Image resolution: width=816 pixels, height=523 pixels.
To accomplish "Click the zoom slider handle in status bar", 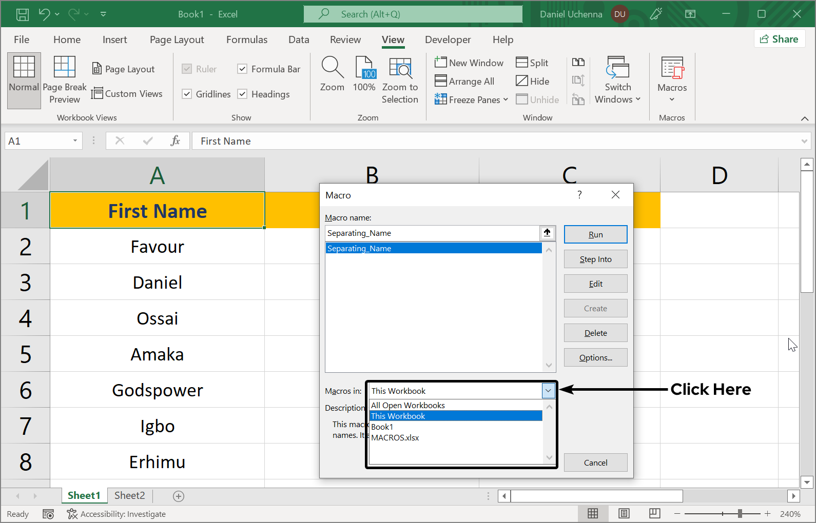I will (x=740, y=514).
